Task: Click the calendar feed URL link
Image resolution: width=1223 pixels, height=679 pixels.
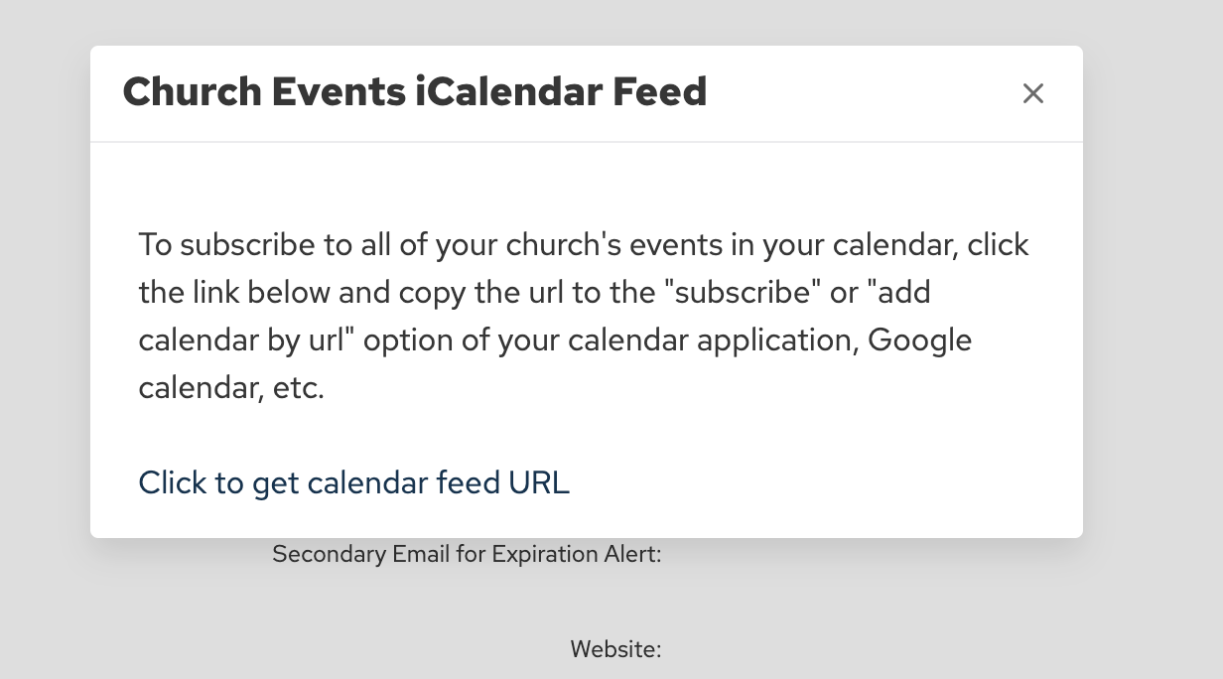Action: (353, 482)
